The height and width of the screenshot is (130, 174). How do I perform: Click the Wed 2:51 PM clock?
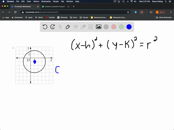click(144, 1)
